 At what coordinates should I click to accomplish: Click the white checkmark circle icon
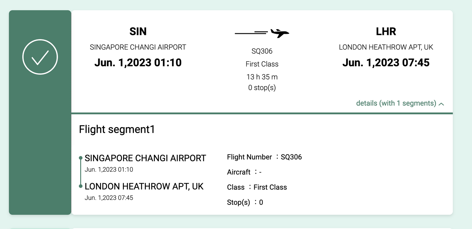point(40,57)
